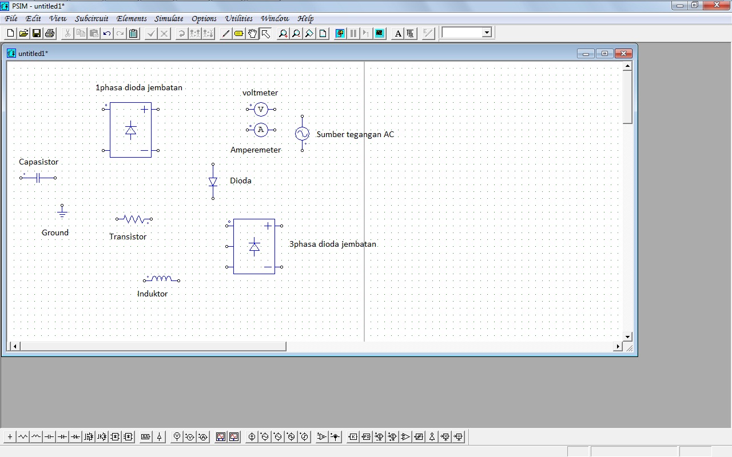Open the toolbar combo box dropdown
This screenshot has width=732, height=457.
[486, 33]
